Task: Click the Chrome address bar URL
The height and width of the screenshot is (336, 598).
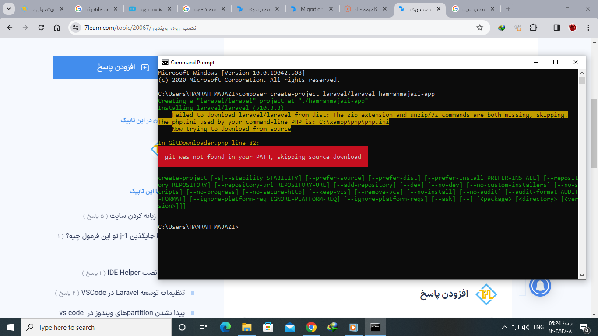Action: (x=140, y=28)
